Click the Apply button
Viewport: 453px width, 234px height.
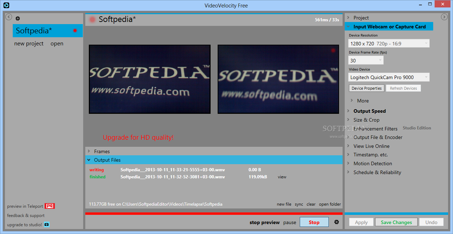click(361, 222)
